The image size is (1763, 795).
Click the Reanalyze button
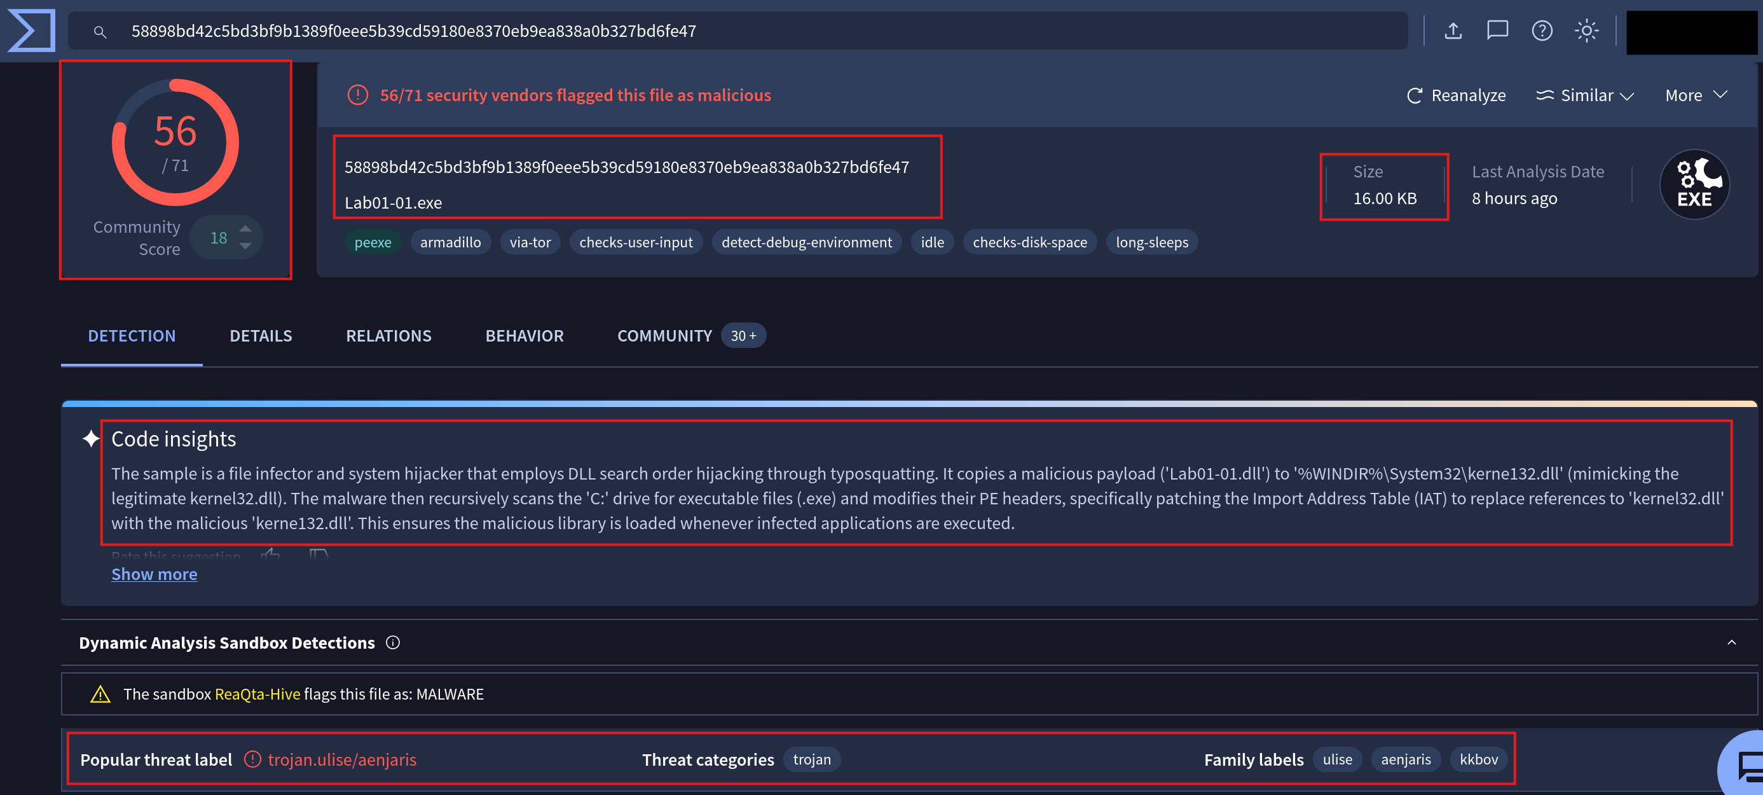pos(1456,95)
